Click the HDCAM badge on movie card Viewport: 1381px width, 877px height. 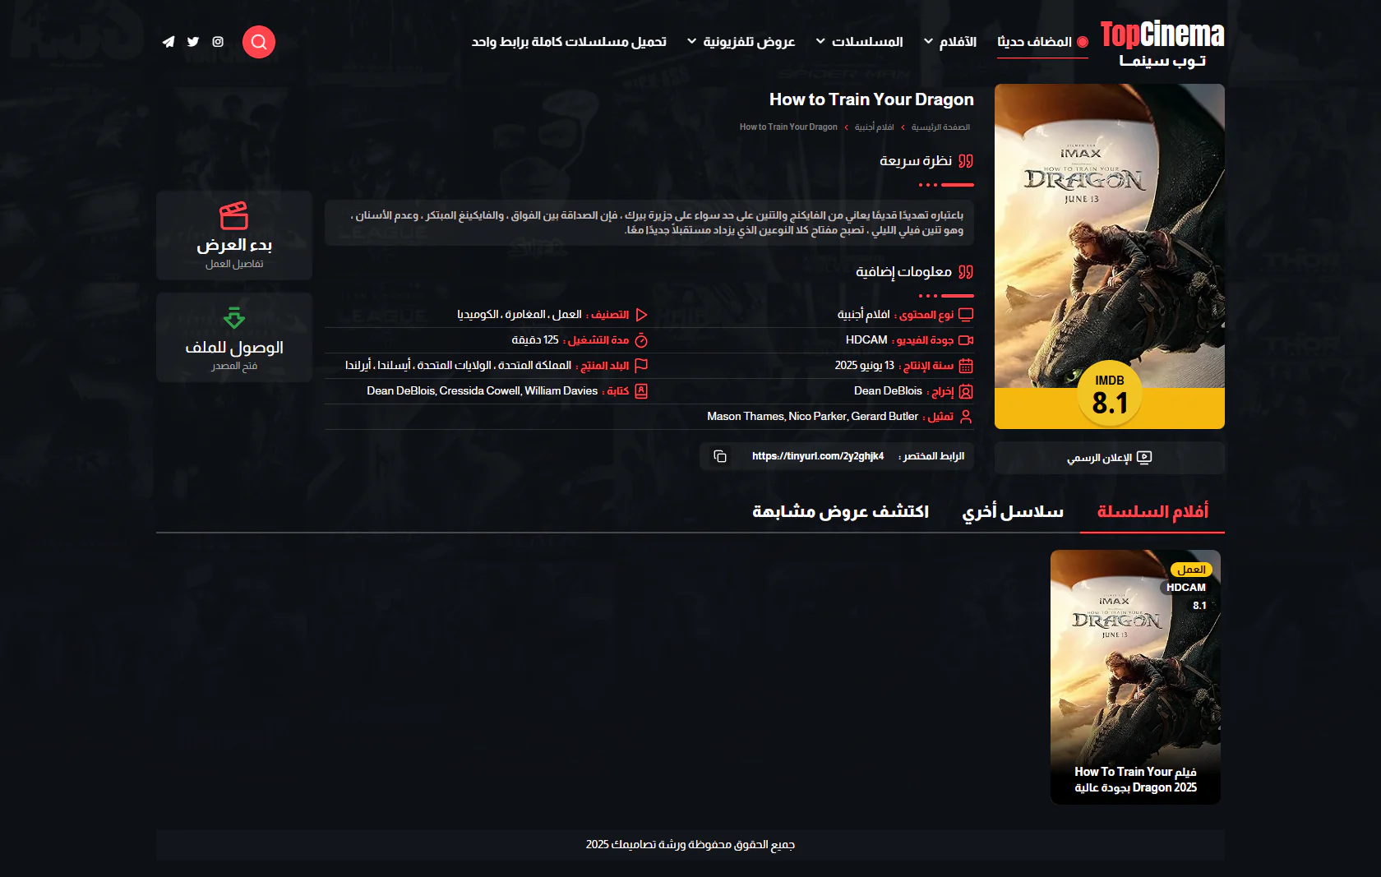1186,588
